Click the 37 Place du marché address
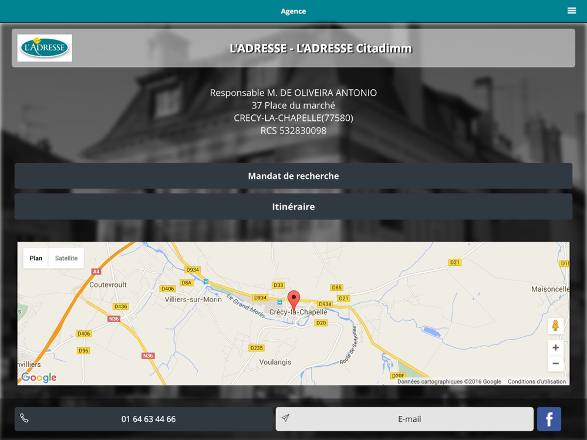 293,106
